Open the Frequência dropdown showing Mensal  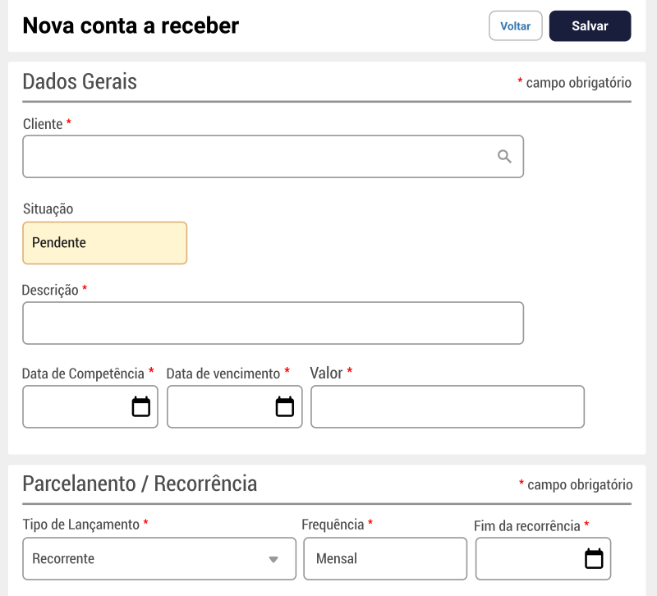(x=385, y=558)
